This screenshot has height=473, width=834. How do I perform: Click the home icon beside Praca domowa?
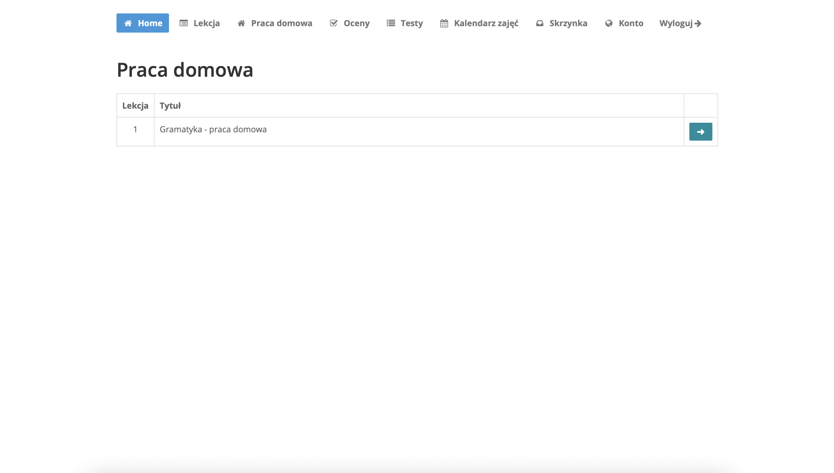tap(241, 23)
